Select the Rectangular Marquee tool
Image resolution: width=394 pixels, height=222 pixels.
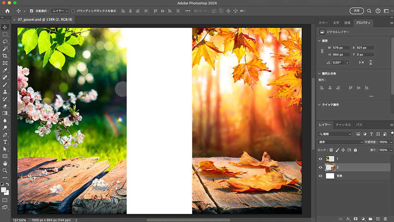pos(5,35)
